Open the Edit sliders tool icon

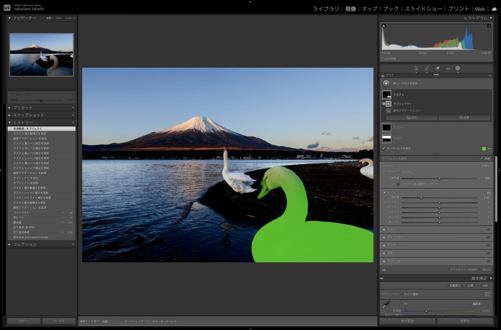coord(416,68)
